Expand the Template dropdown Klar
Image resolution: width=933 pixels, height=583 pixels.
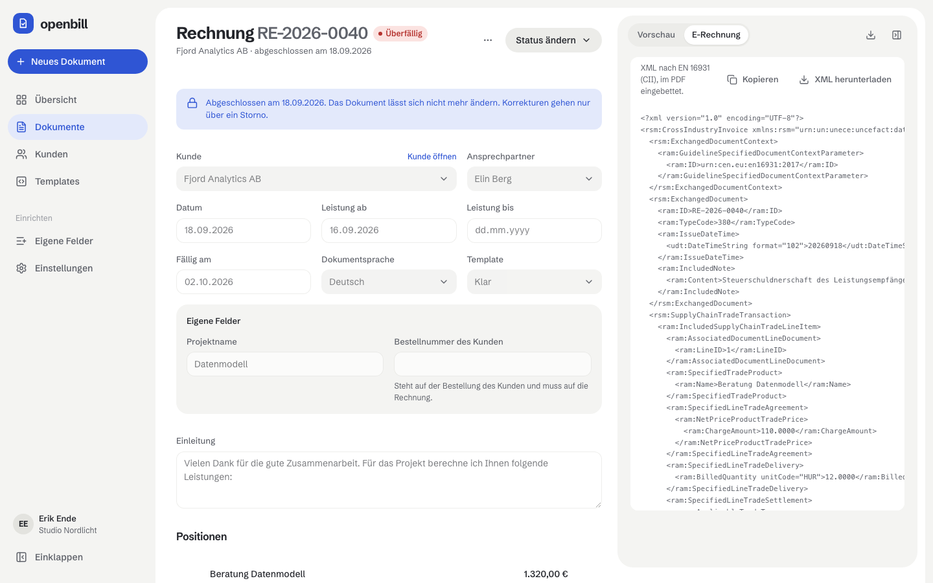(x=534, y=282)
